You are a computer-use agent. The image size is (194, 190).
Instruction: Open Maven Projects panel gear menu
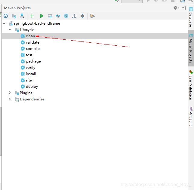(x=176, y=8)
